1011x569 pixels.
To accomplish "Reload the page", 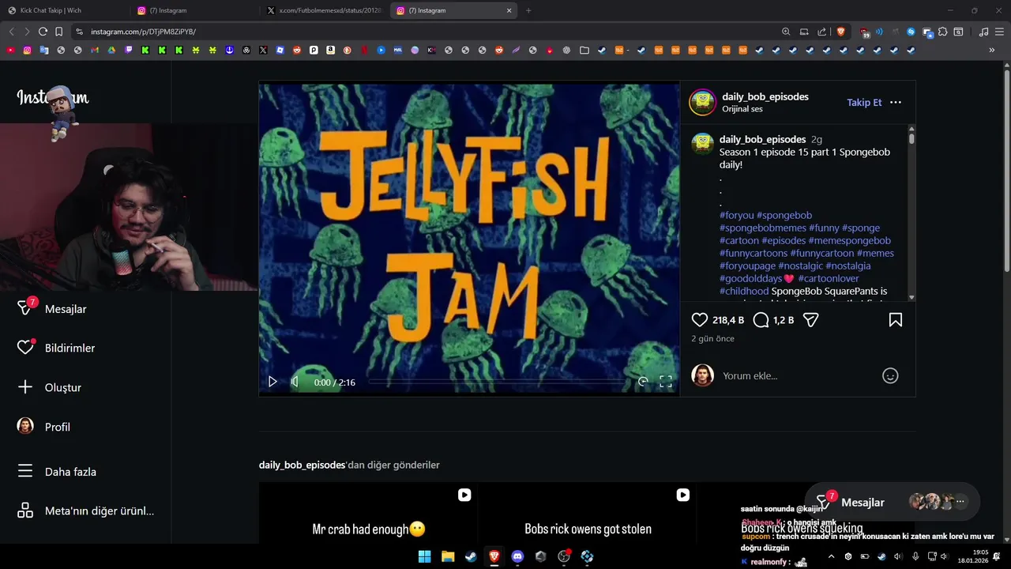I will point(43,32).
